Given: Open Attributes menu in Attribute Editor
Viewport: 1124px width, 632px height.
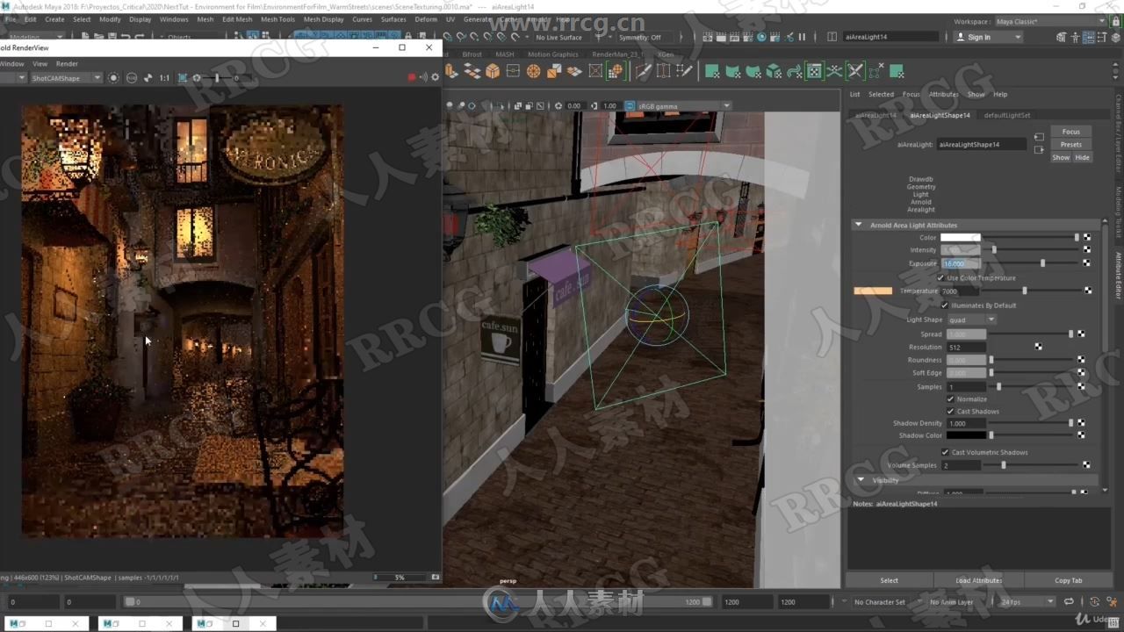Looking at the screenshot, I should pos(943,94).
